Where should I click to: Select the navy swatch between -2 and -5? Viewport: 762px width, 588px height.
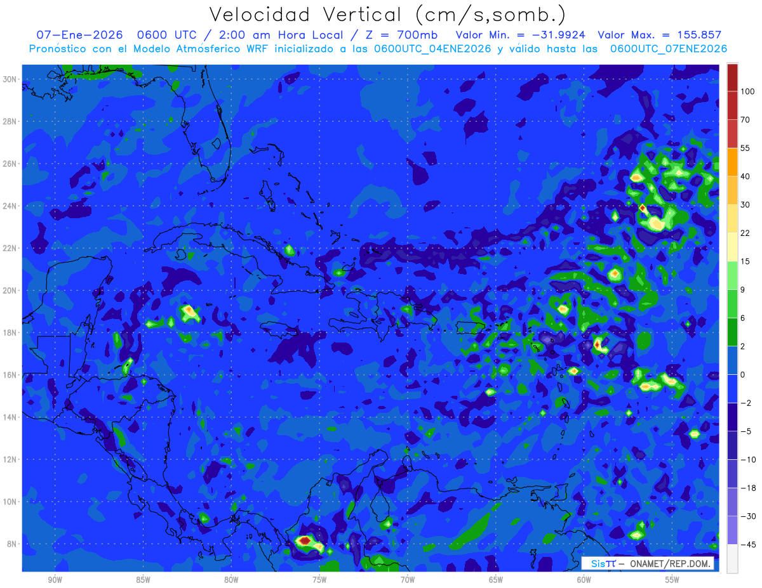tap(732, 417)
